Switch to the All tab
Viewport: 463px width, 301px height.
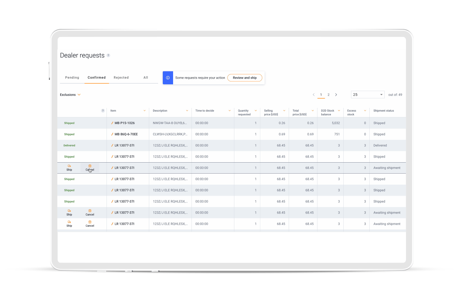[145, 78]
